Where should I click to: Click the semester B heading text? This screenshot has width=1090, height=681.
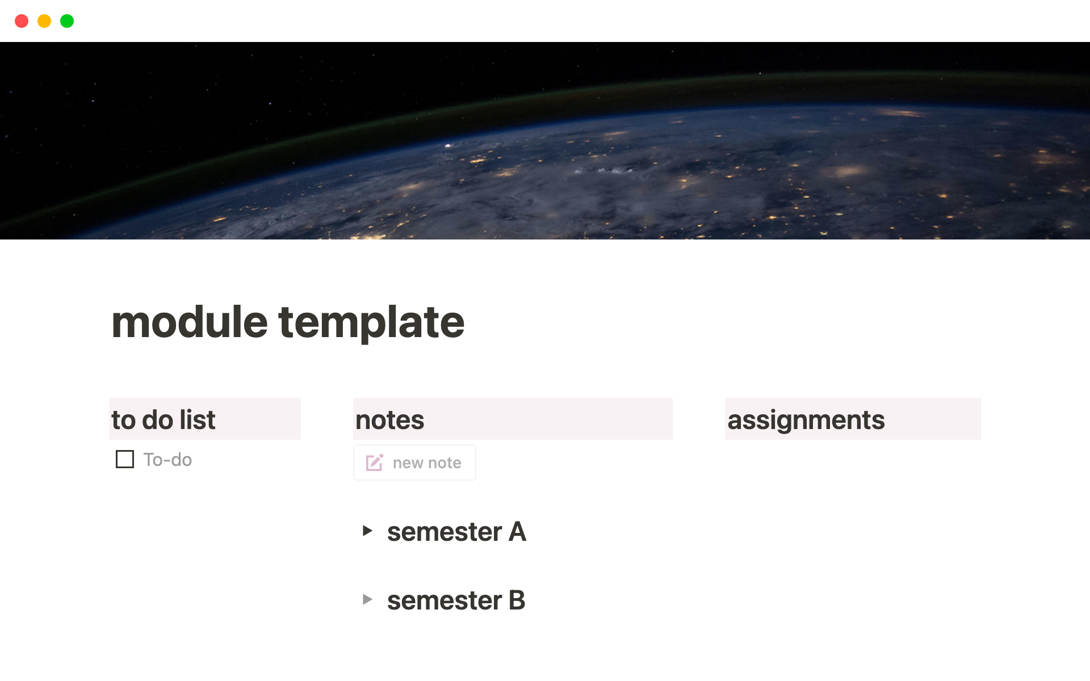click(x=456, y=600)
